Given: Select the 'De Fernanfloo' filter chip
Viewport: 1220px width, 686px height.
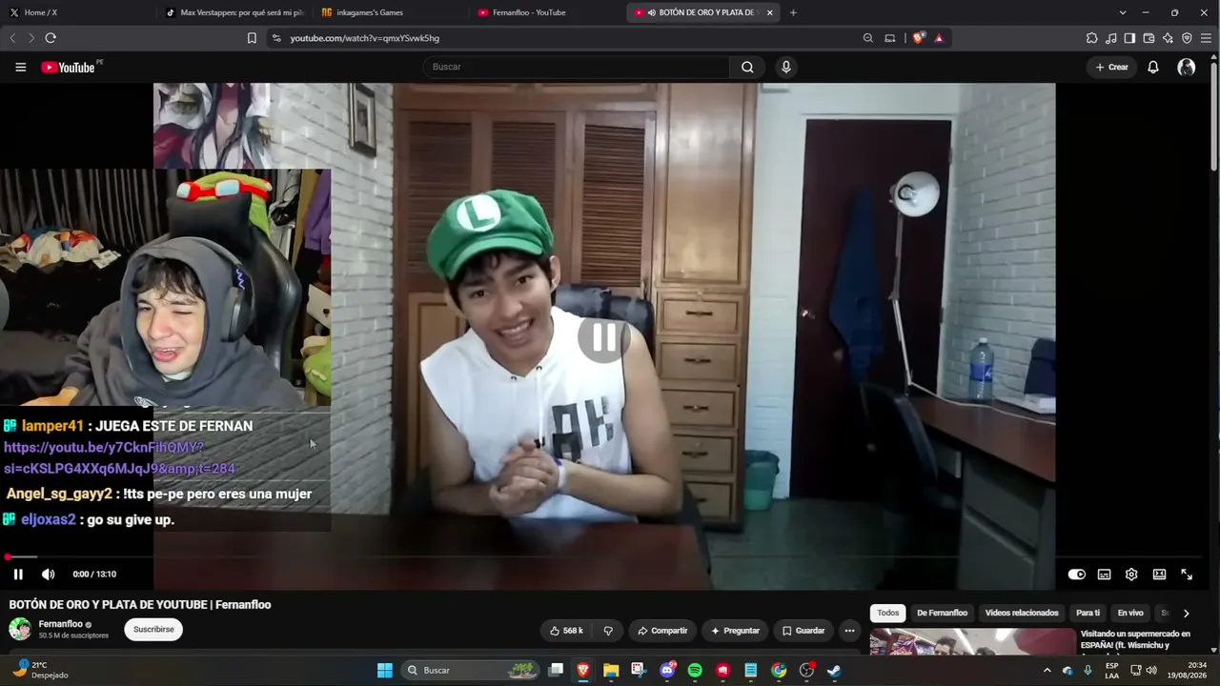Looking at the screenshot, I should tap(942, 614).
